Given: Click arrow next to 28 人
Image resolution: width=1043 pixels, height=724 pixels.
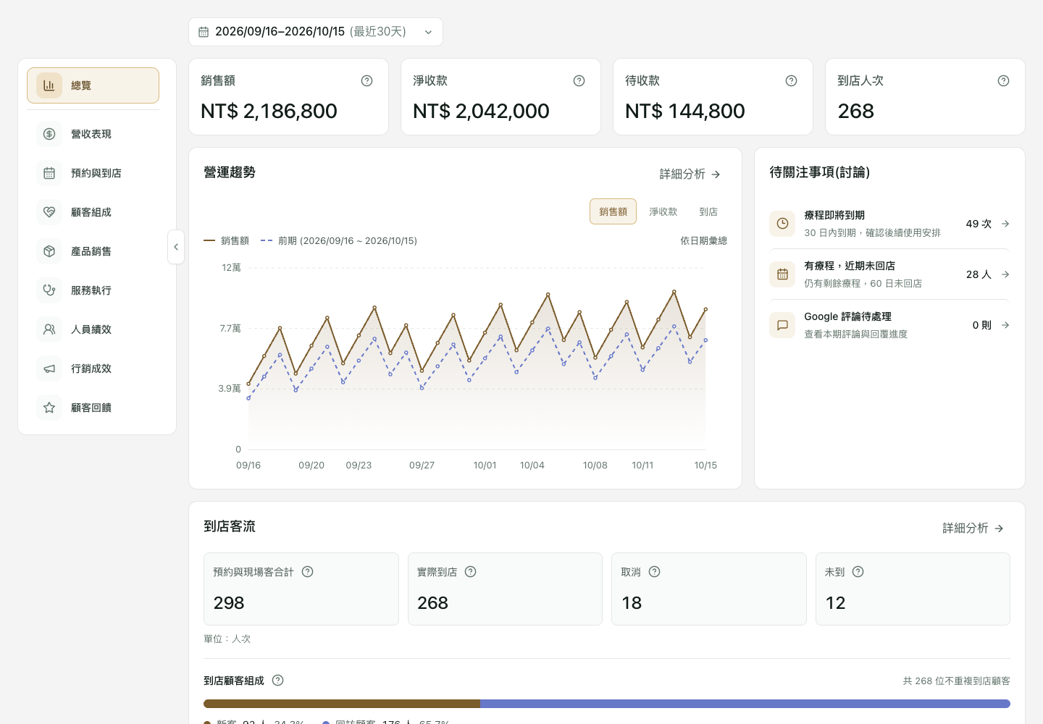Looking at the screenshot, I should tap(1005, 274).
